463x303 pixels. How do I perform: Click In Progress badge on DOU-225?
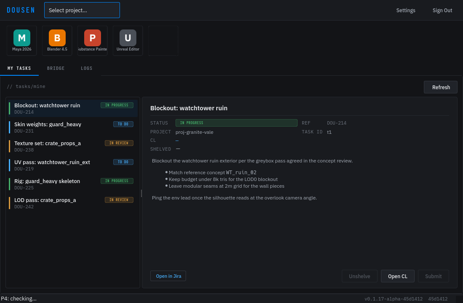pos(117,181)
